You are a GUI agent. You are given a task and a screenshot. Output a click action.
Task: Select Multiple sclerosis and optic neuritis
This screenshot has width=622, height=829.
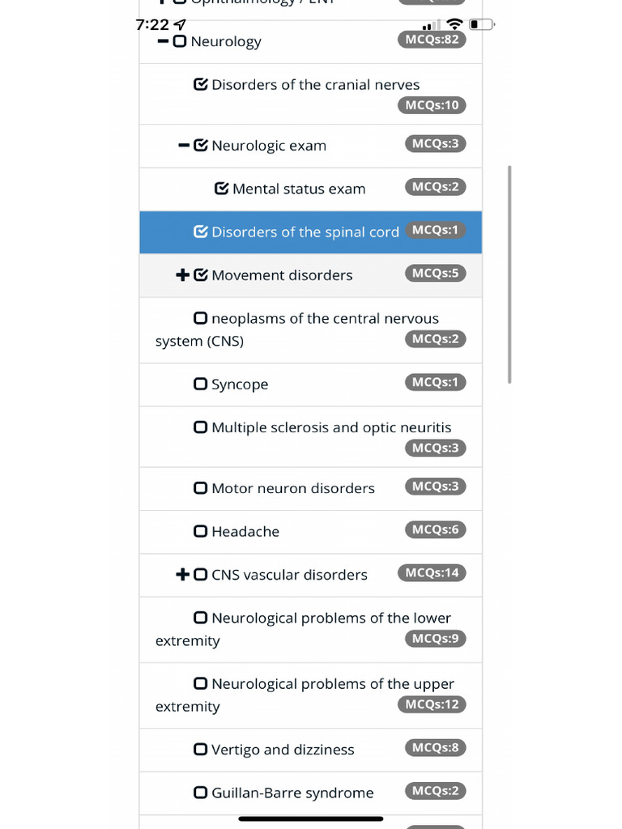click(330, 428)
